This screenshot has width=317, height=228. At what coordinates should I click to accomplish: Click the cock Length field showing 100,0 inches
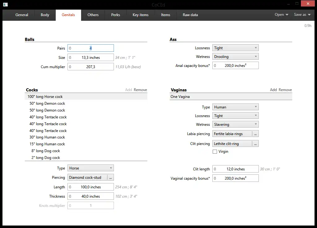pos(91,187)
